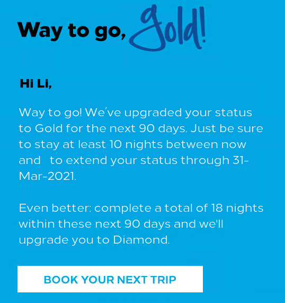This screenshot has height=303, width=285.
Task: Click the BOOK YOUR NEXT TRIP button
Action: pos(110,279)
